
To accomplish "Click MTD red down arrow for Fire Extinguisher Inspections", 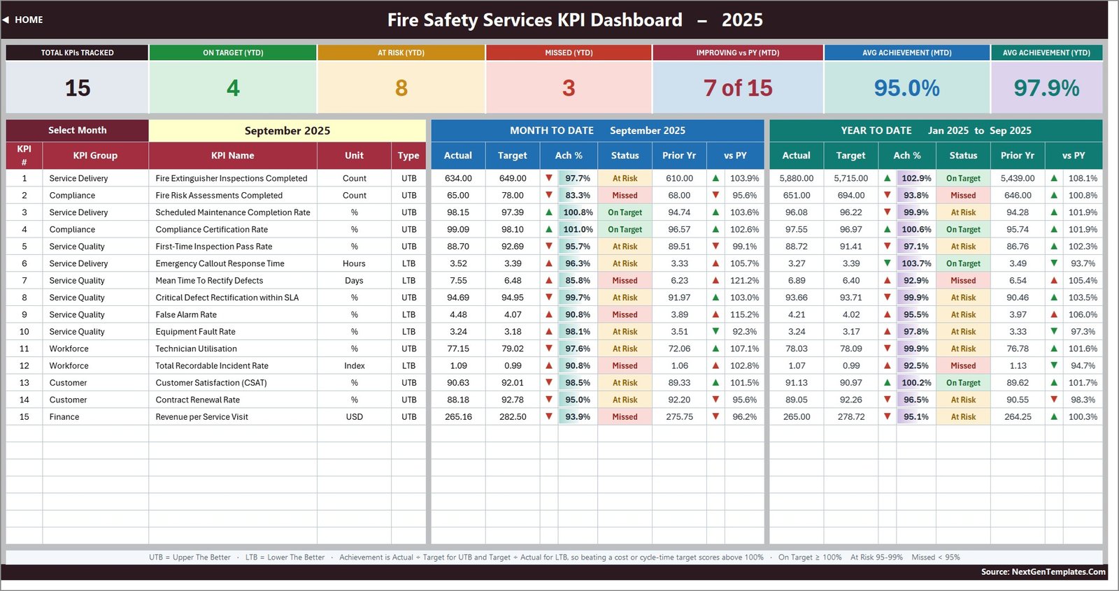I will [x=549, y=178].
